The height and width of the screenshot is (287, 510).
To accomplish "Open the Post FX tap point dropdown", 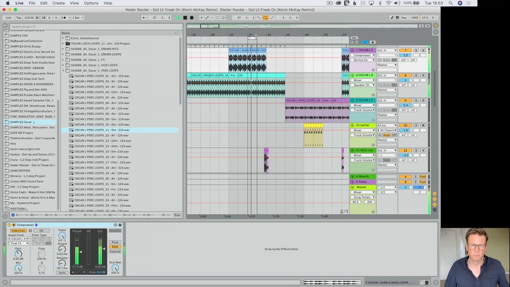I will (x=18, y=243).
